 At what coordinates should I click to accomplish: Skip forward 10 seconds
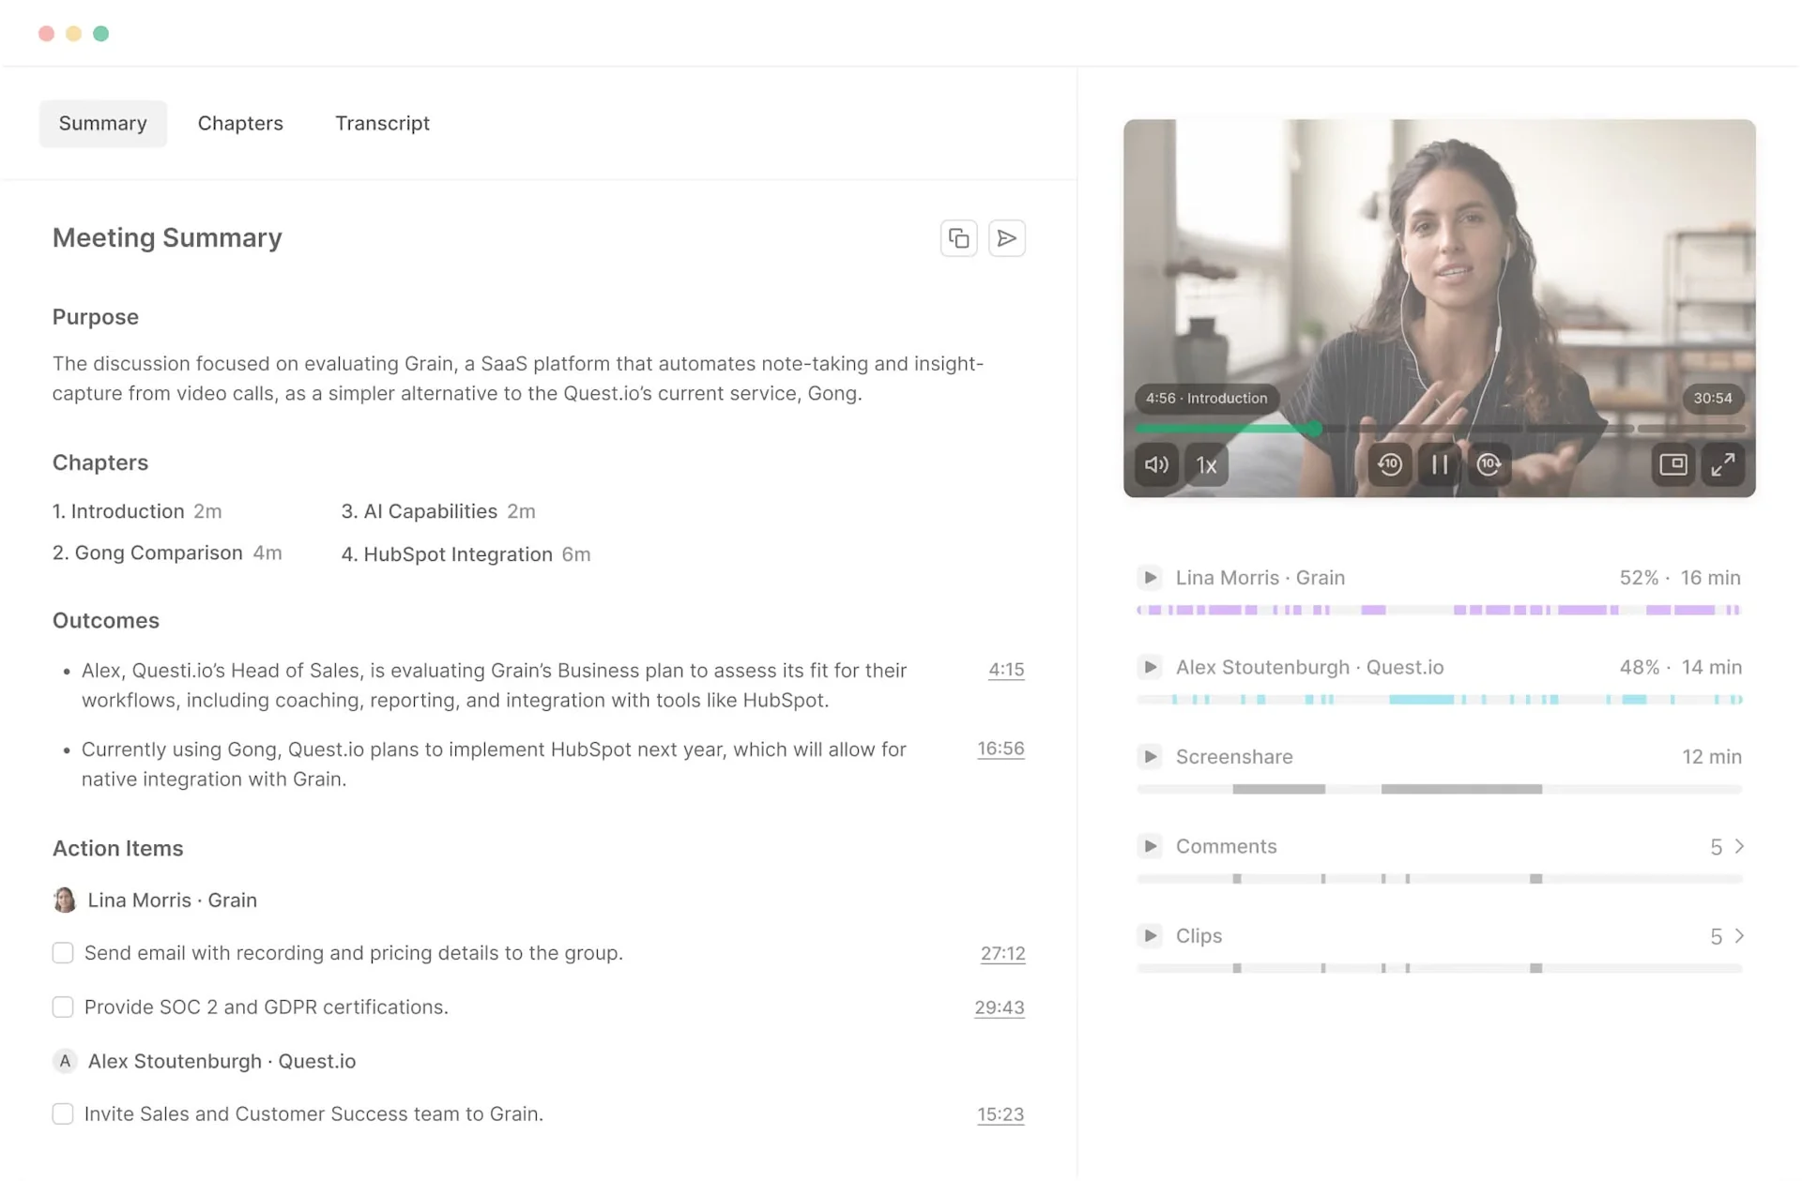[x=1489, y=464]
